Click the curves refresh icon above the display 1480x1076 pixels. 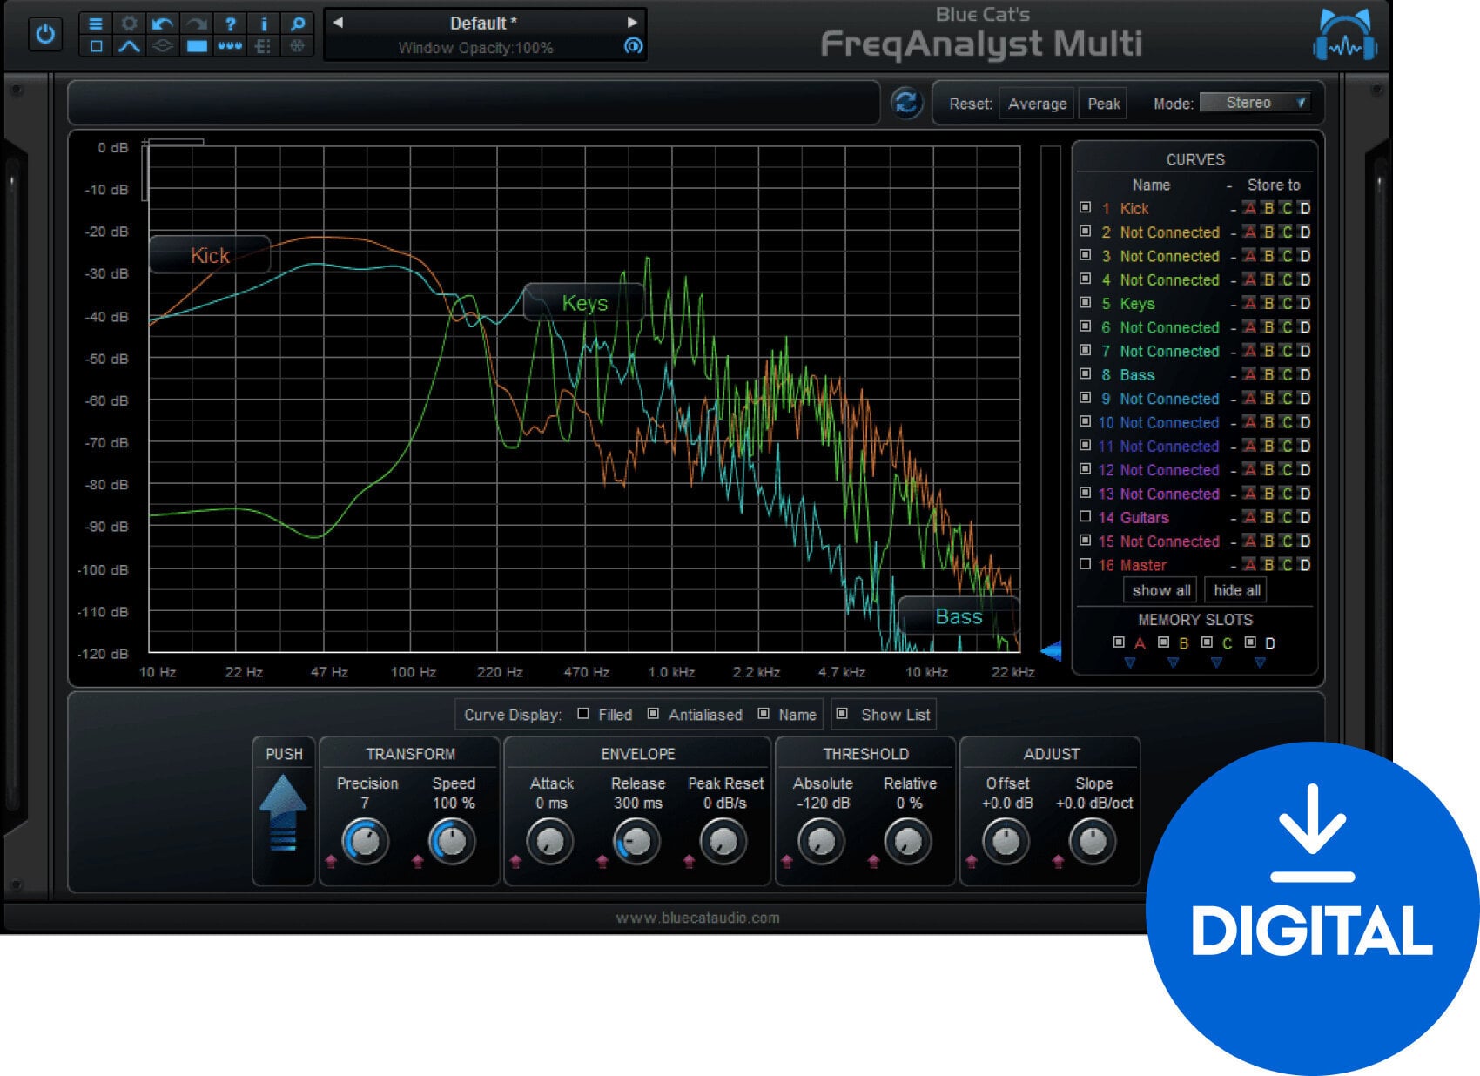coord(905,103)
